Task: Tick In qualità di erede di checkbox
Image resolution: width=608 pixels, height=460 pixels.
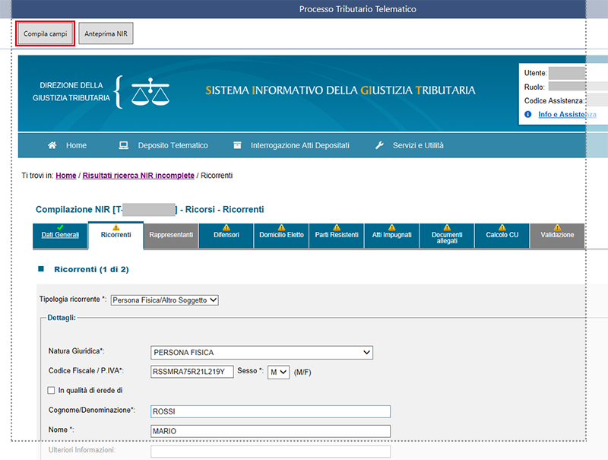Action: pyautogui.click(x=51, y=390)
